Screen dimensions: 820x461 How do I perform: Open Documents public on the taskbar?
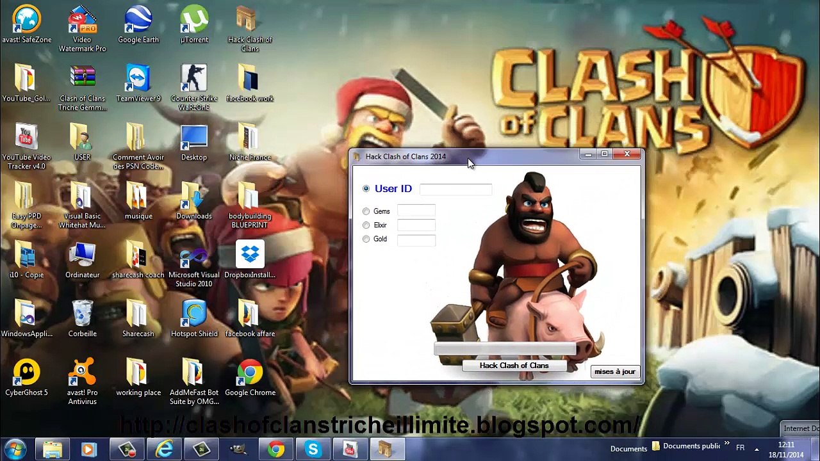click(686, 446)
